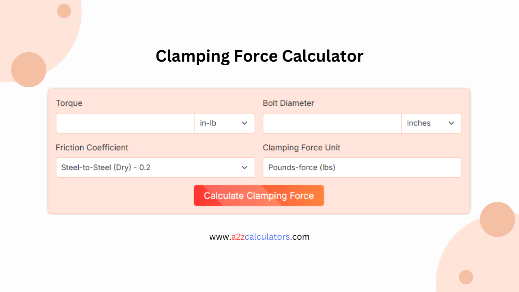Click the Friction Coefficient label
The width and height of the screenshot is (519, 292).
92,148
